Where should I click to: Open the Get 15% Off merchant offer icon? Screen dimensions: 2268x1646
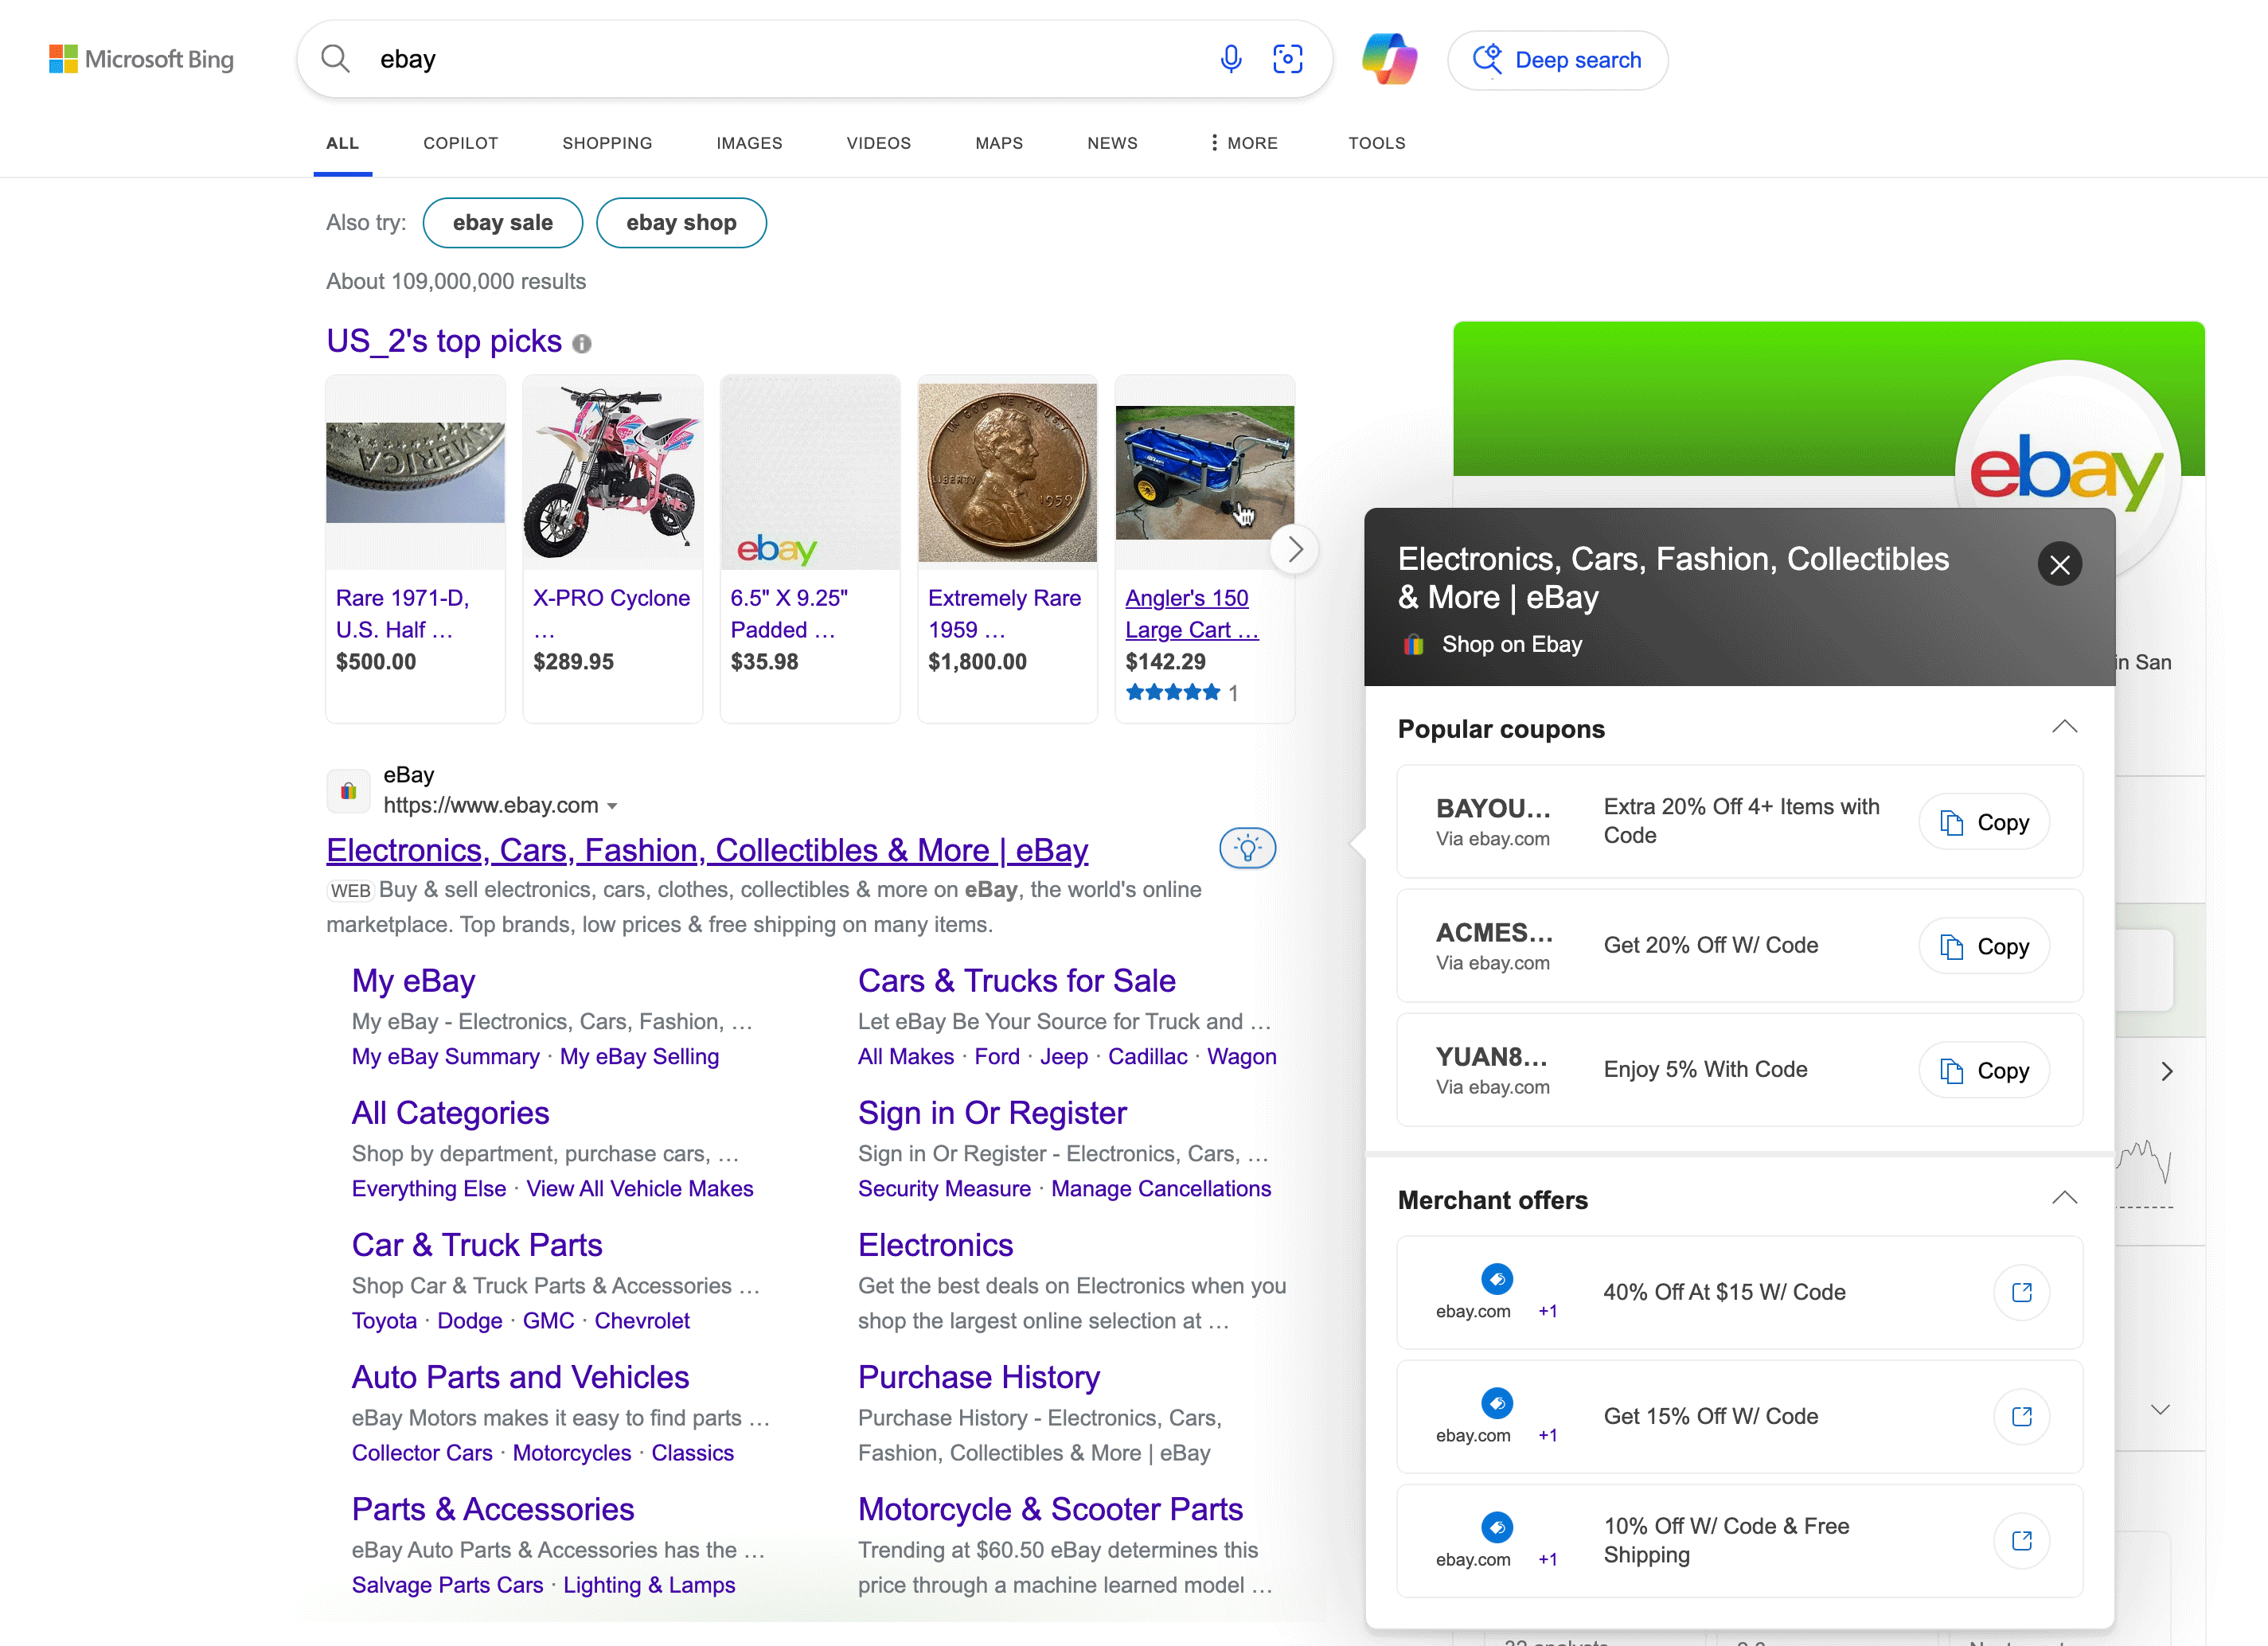(x=2021, y=1416)
